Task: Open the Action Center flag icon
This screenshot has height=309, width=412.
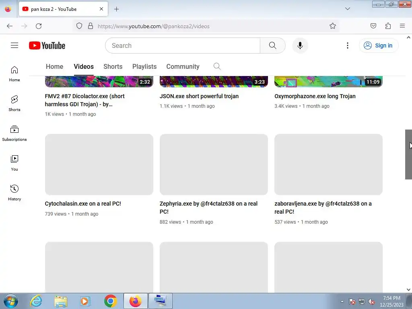Action: click(352, 302)
